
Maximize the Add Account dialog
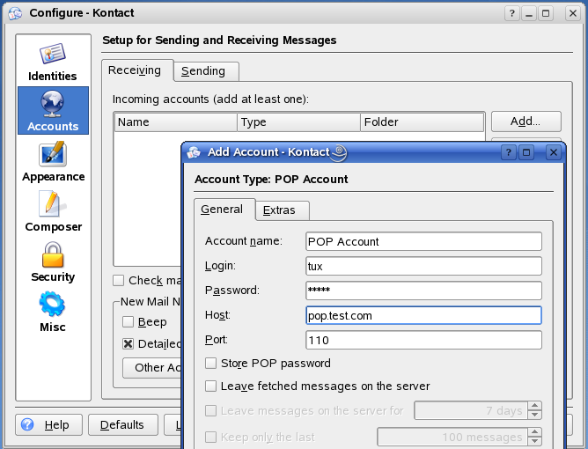tap(526, 152)
